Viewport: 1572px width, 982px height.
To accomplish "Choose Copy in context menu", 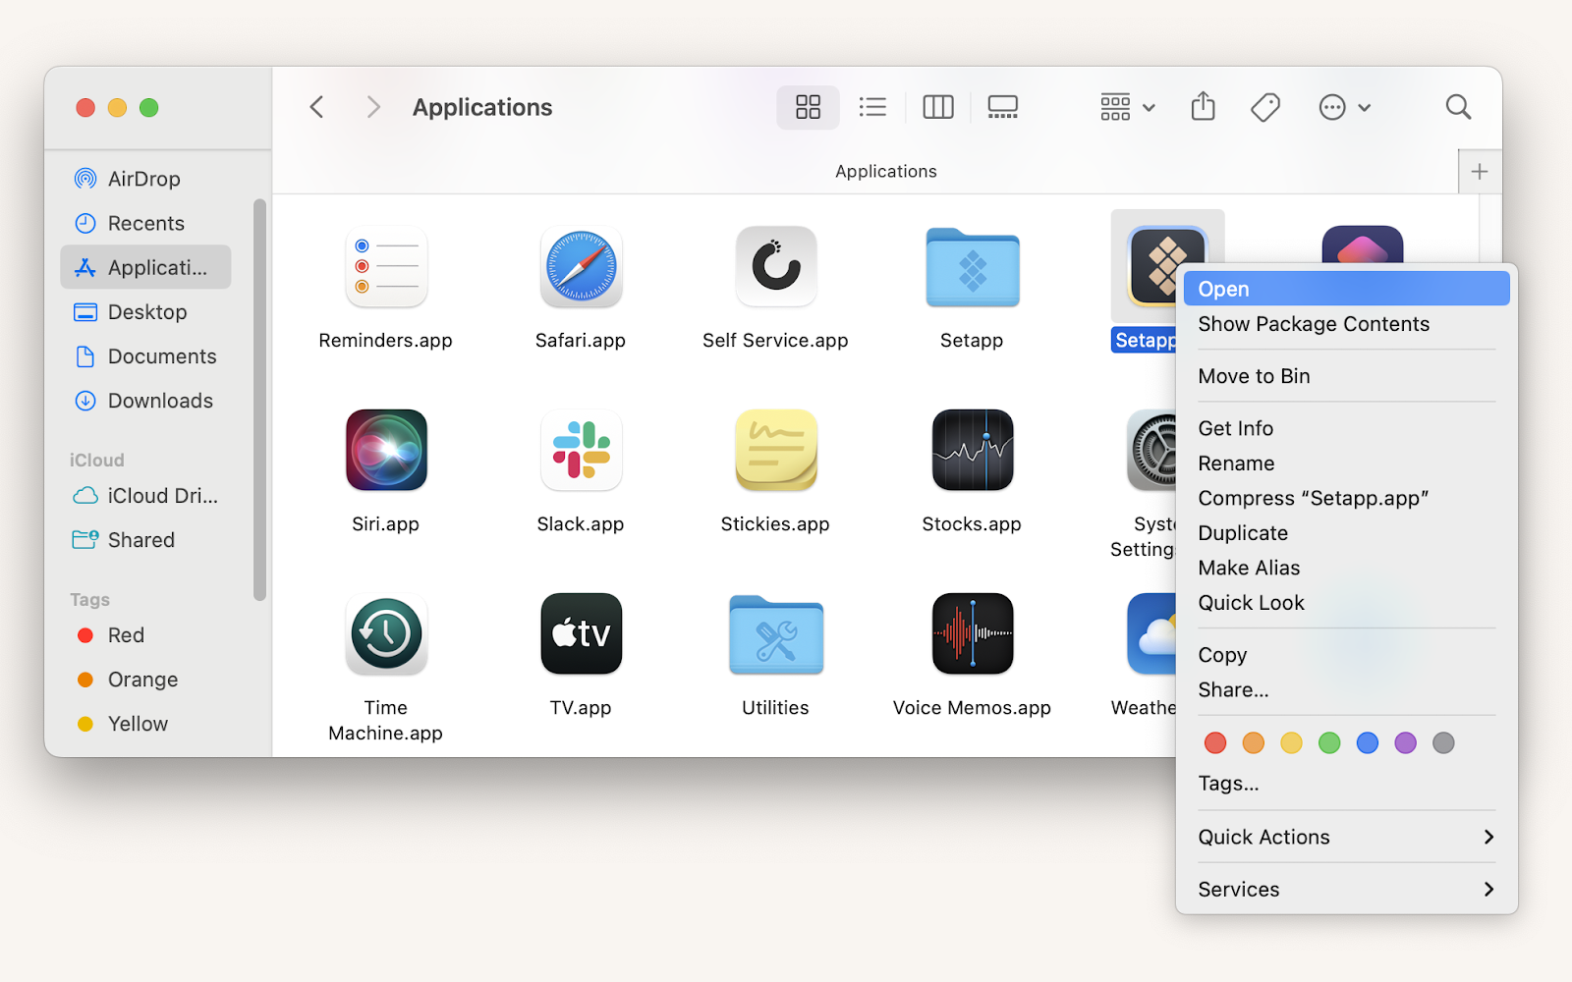I will [1346, 655].
